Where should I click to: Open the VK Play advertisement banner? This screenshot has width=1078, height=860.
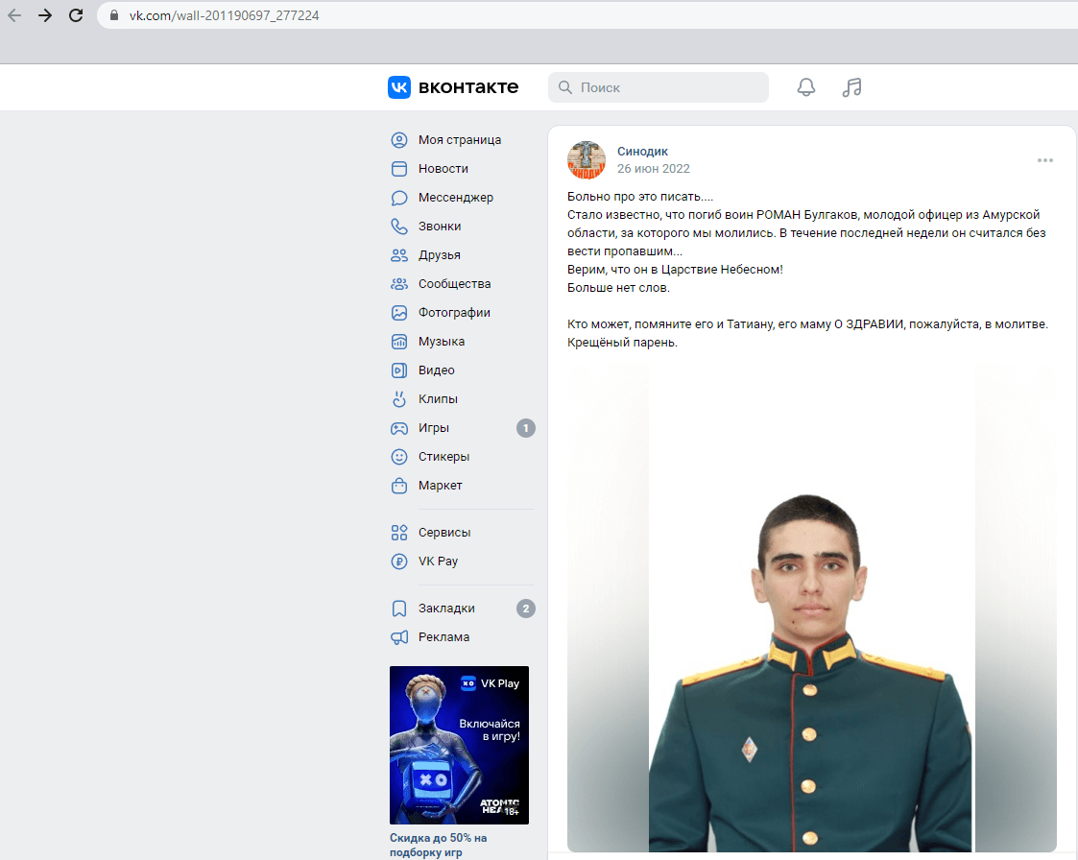coord(459,745)
